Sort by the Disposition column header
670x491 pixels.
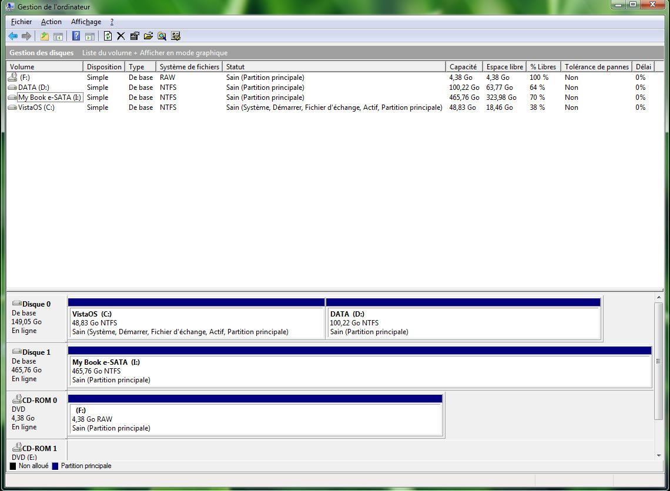point(104,66)
